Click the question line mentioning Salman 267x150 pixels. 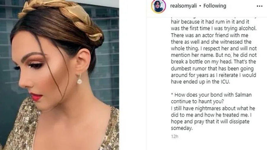(x=211, y=95)
